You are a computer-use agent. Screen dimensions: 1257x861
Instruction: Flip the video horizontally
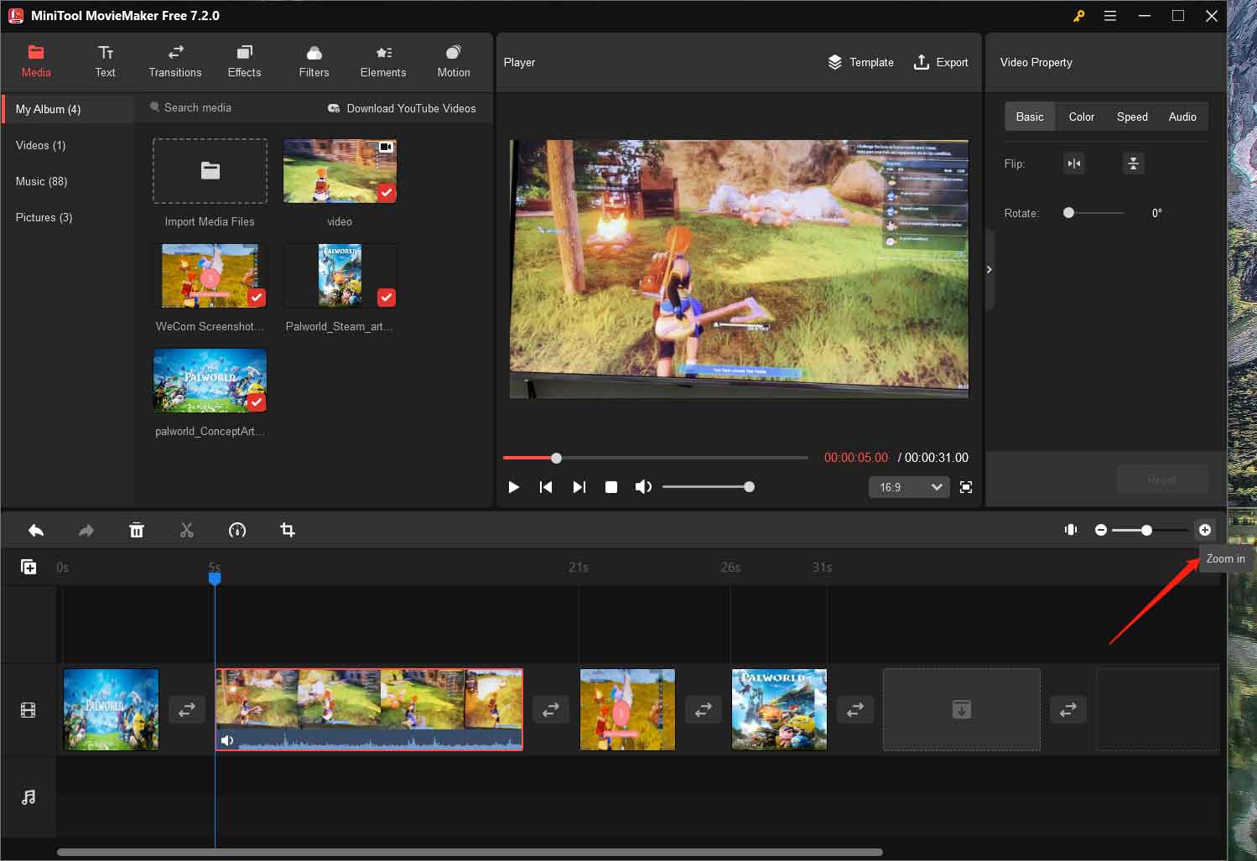1074,163
